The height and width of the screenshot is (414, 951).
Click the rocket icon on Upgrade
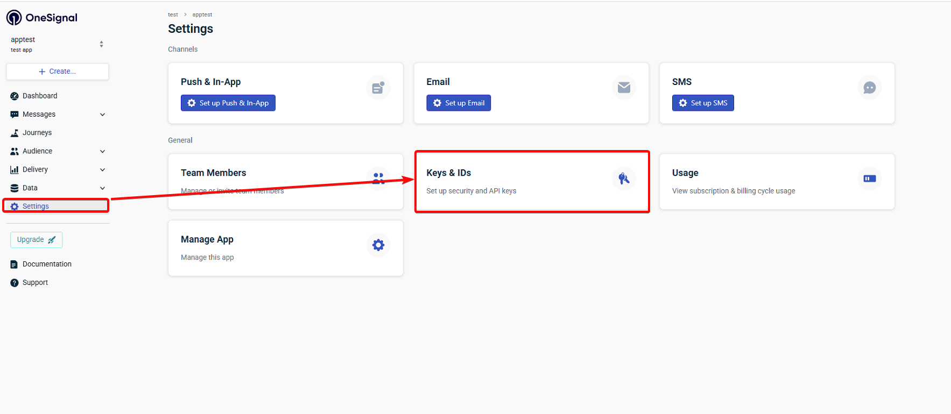tap(52, 240)
